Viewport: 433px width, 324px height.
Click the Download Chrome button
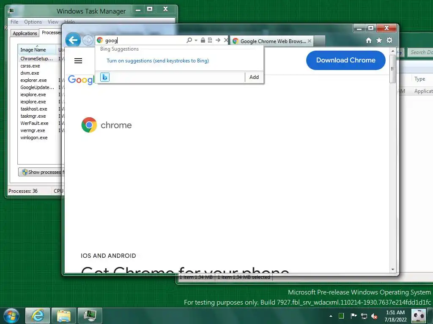[346, 60]
